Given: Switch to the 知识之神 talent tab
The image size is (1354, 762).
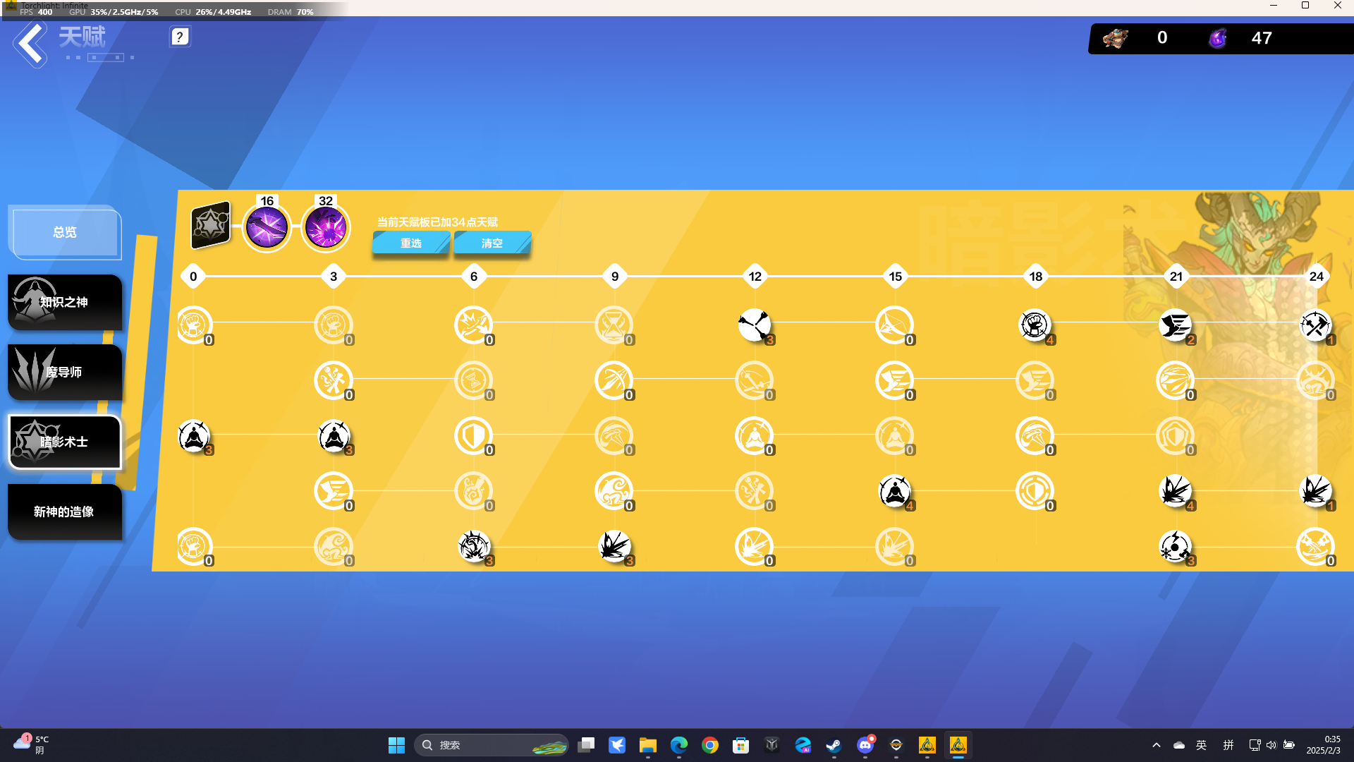Looking at the screenshot, I should (x=65, y=302).
